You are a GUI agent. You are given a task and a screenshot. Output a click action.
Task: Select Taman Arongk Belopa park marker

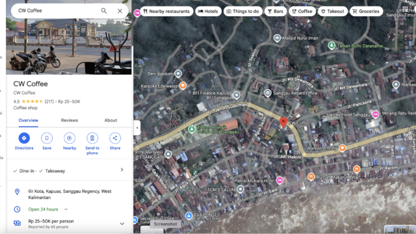[x=192, y=129]
